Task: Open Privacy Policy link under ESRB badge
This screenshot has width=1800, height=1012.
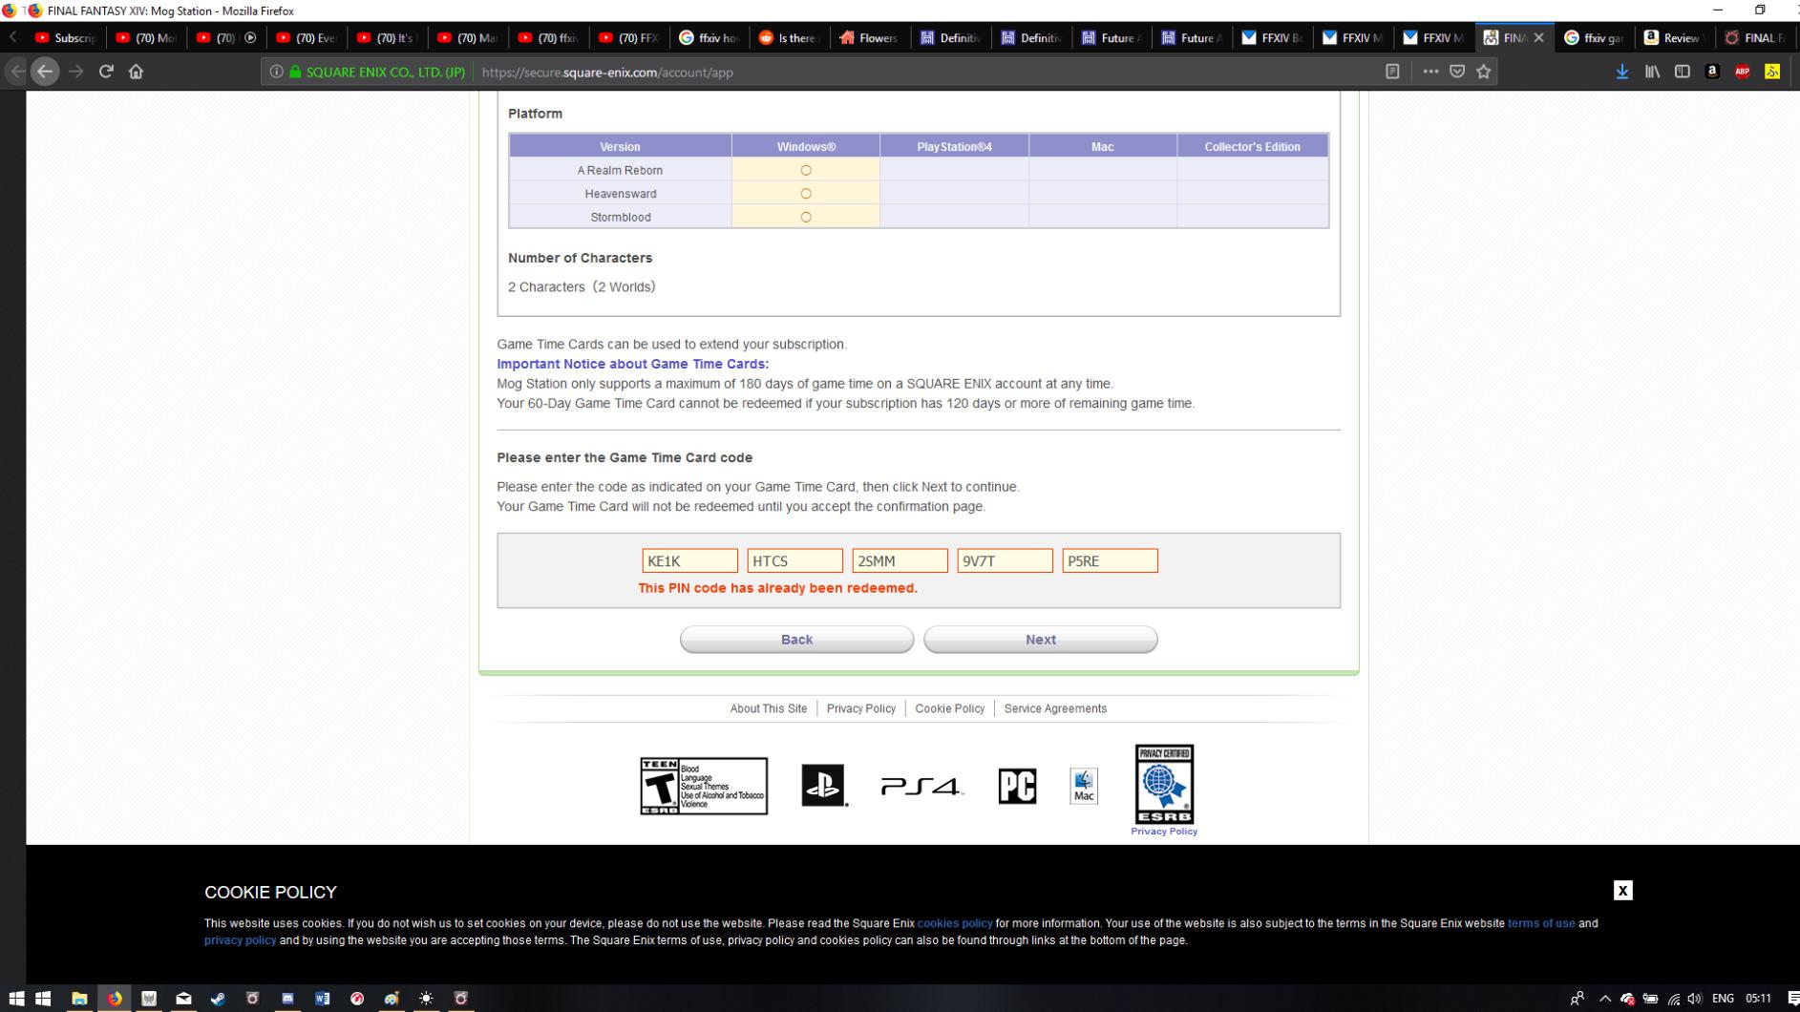Action: [1164, 832]
